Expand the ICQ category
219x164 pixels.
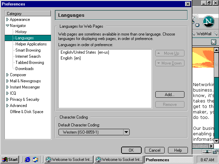click(8, 93)
